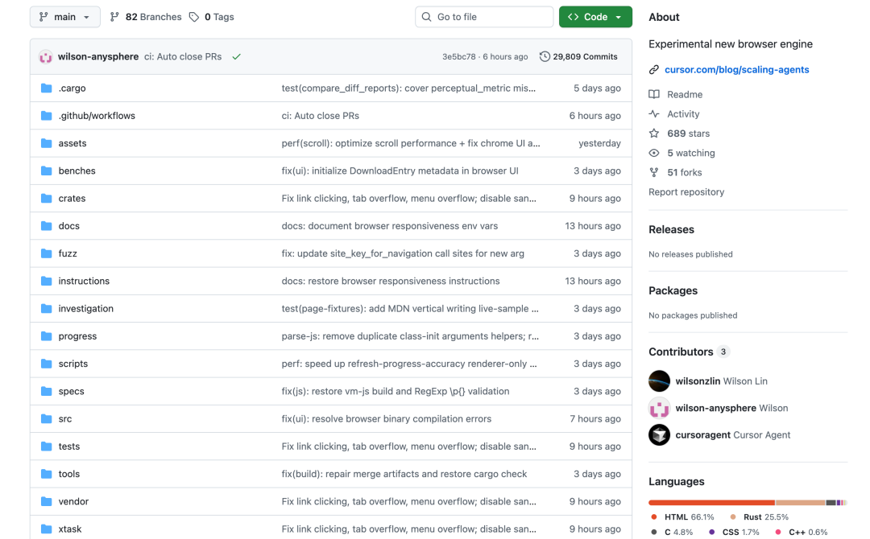870x539 pixels.
Task: Open the main branch selector dropdown
Action: [x=65, y=17]
